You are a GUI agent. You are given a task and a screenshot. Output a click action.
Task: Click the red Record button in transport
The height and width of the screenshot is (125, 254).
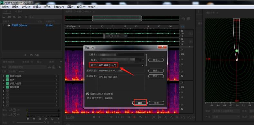(x=134, y=117)
